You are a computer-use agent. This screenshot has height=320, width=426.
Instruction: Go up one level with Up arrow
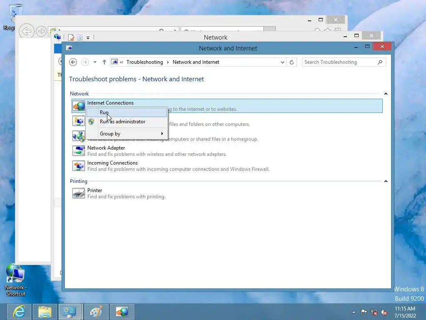104,62
